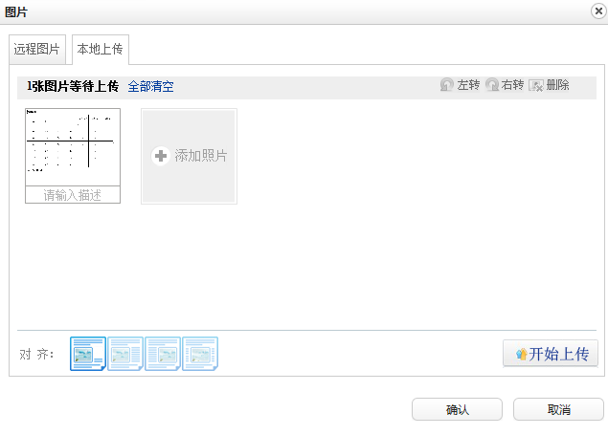Open the 本地上传 tab
Screen dimensions: 608x435
click(101, 49)
